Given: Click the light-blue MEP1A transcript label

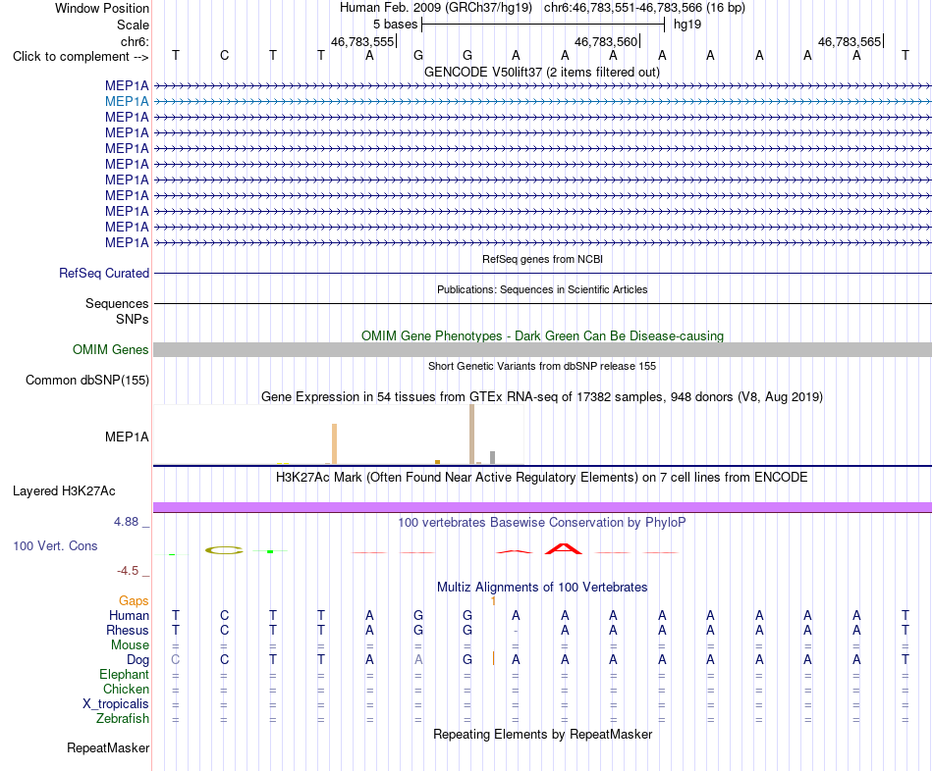Looking at the screenshot, I should click(x=127, y=102).
